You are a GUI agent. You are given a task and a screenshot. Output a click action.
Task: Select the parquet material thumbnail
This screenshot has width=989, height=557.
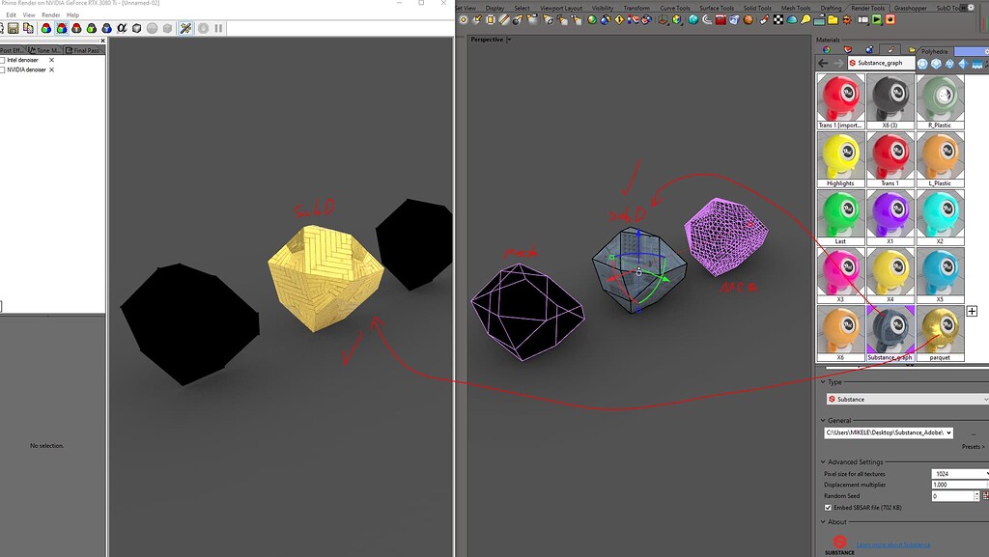(940, 330)
